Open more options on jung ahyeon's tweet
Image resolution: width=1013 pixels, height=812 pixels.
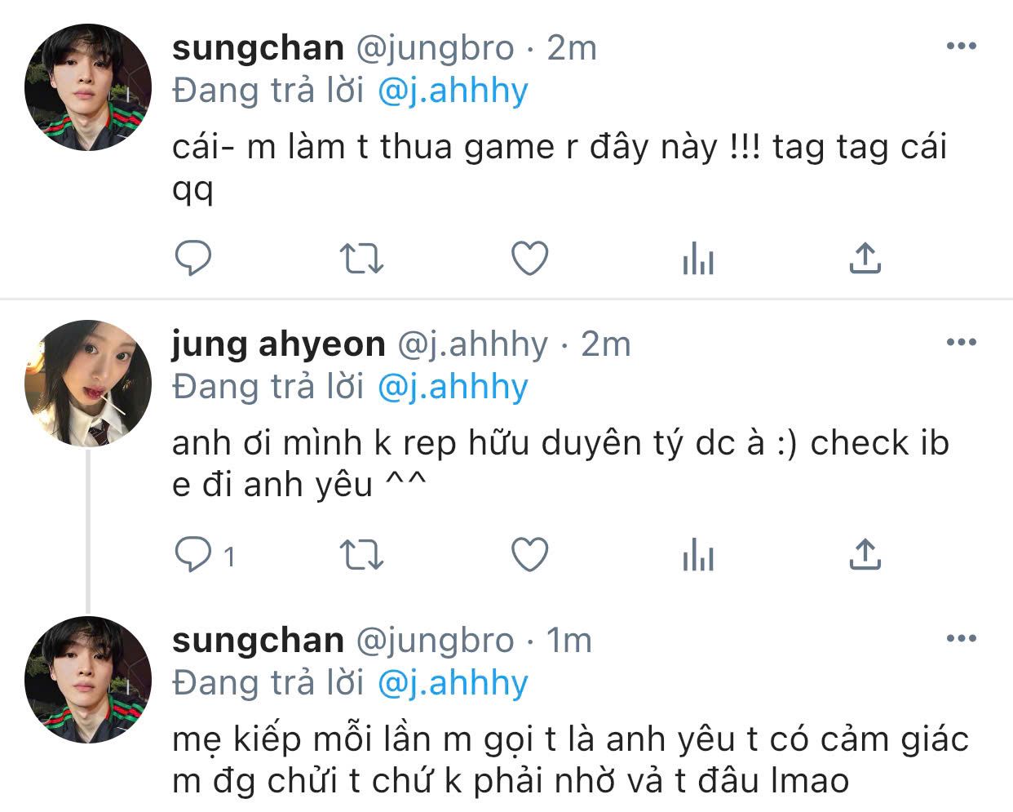pos(962,343)
